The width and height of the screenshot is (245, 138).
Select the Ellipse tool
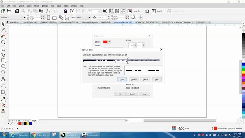[x=3, y=66]
